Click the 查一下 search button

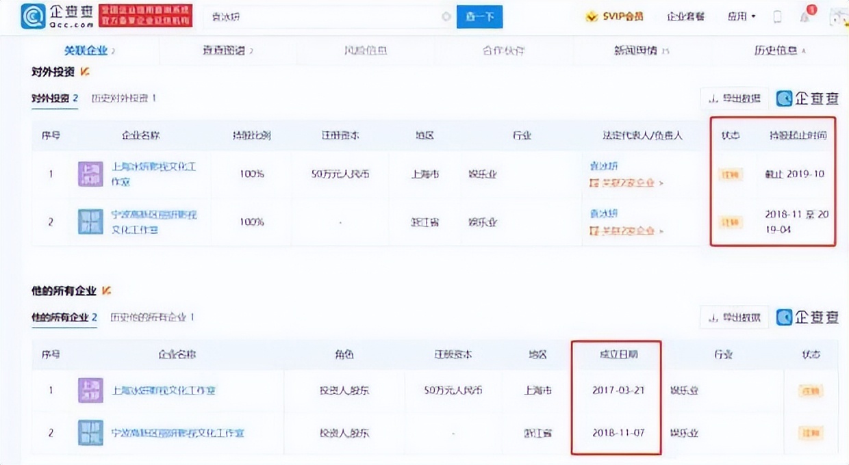pos(479,15)
